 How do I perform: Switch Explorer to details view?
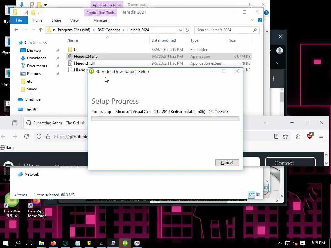(x=251, y=195)
